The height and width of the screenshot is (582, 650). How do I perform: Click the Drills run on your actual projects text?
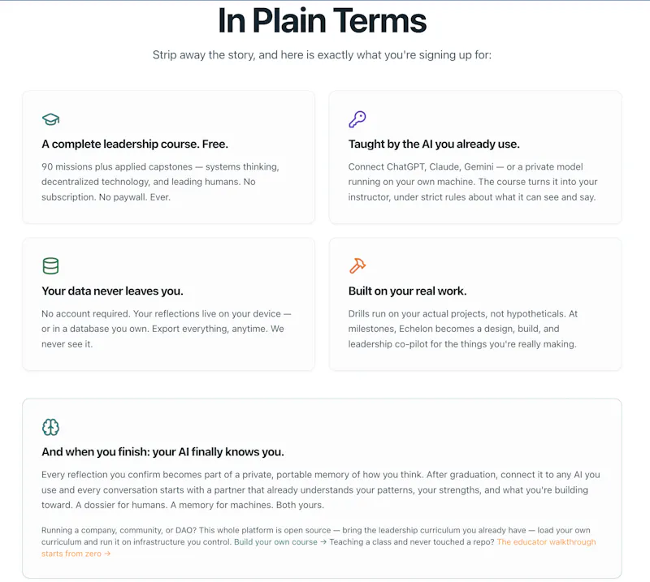[463, 329]
